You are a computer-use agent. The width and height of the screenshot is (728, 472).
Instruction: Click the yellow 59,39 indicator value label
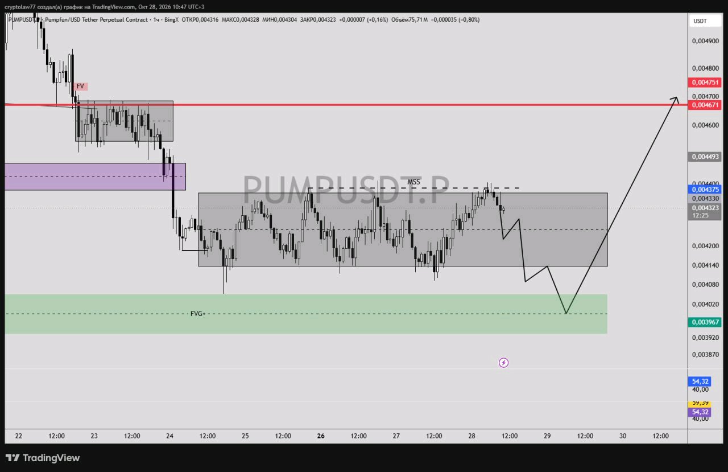point(700,403)
